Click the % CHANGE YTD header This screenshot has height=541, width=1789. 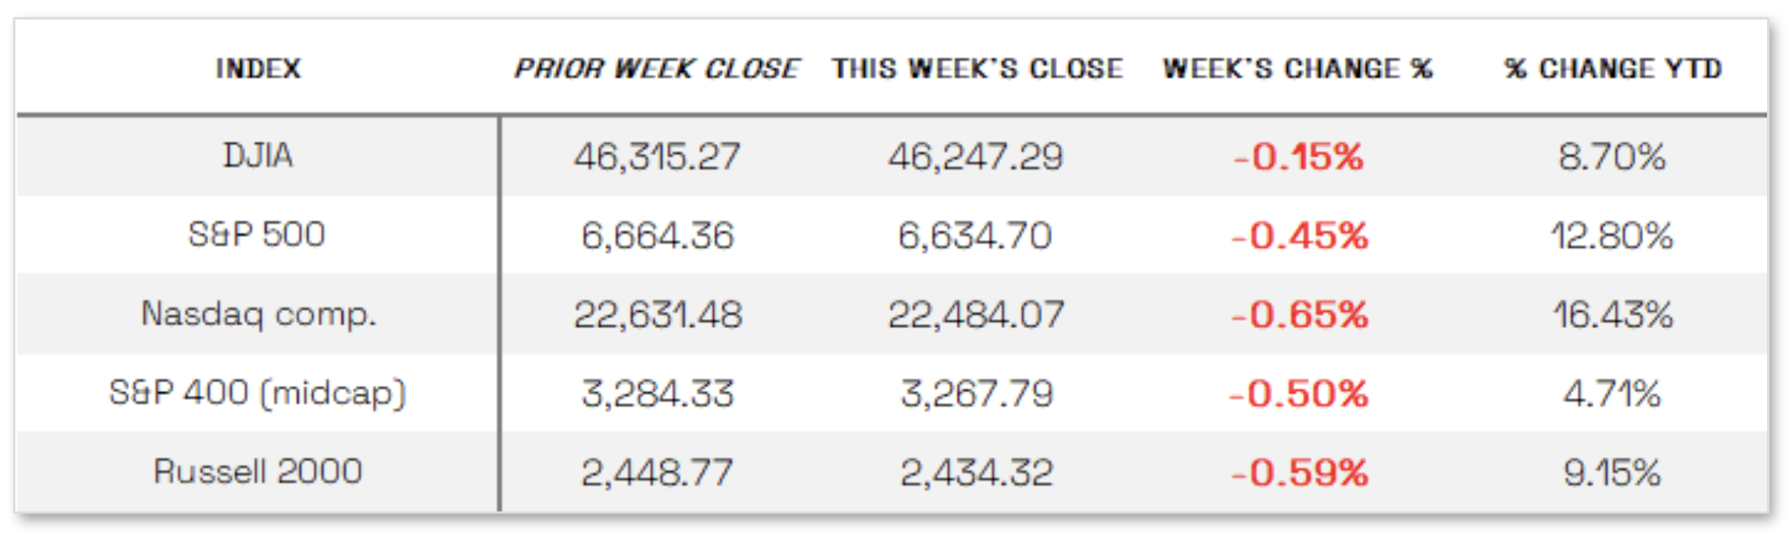(x=1613, y=68)
